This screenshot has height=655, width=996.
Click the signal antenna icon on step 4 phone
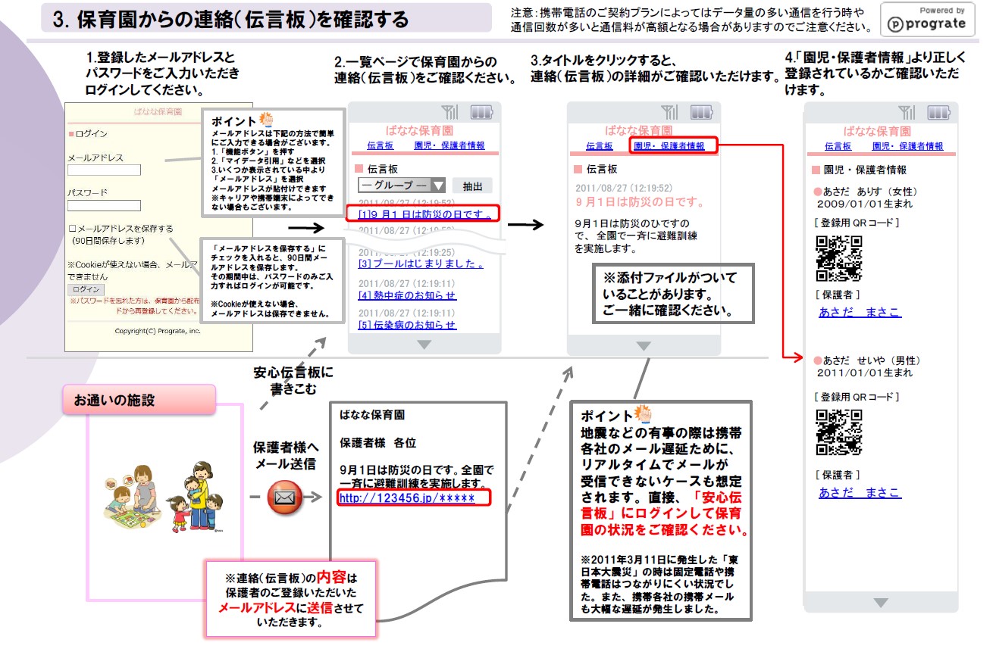coord(905,113)
